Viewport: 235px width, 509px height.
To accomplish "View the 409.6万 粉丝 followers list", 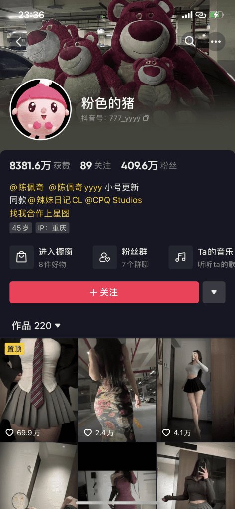I will click(x=149, y=166).
